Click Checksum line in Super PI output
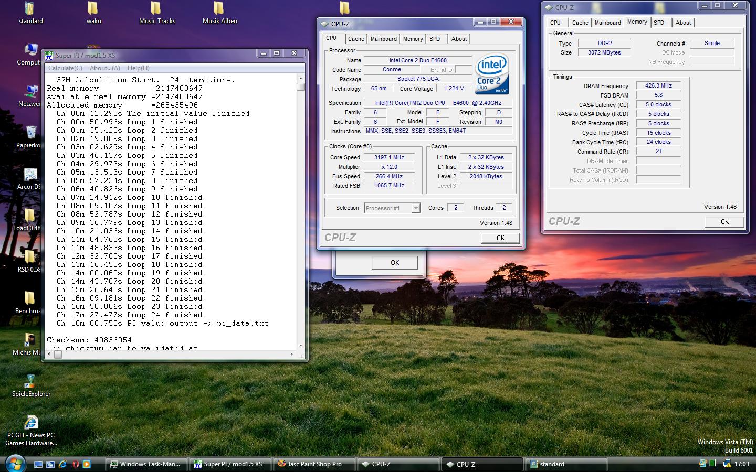Viewport: 756px width, 472px height. coord(89,340)
